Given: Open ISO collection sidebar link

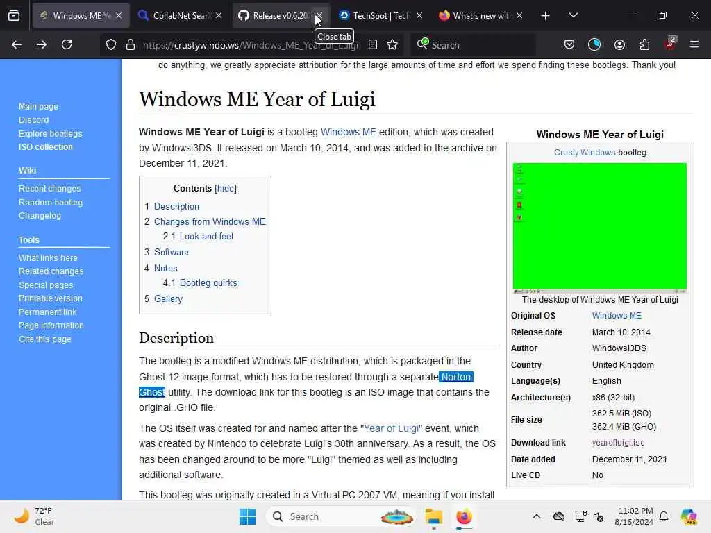Looking at the screenshot, I should point(45,147).
